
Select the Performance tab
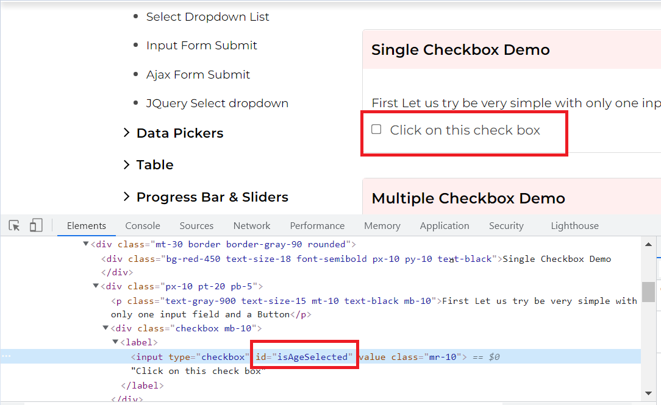(x=317, y=225)
